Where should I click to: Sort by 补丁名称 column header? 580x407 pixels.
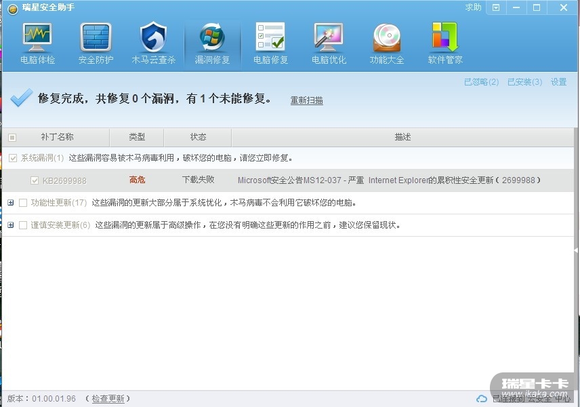(57, 137)
